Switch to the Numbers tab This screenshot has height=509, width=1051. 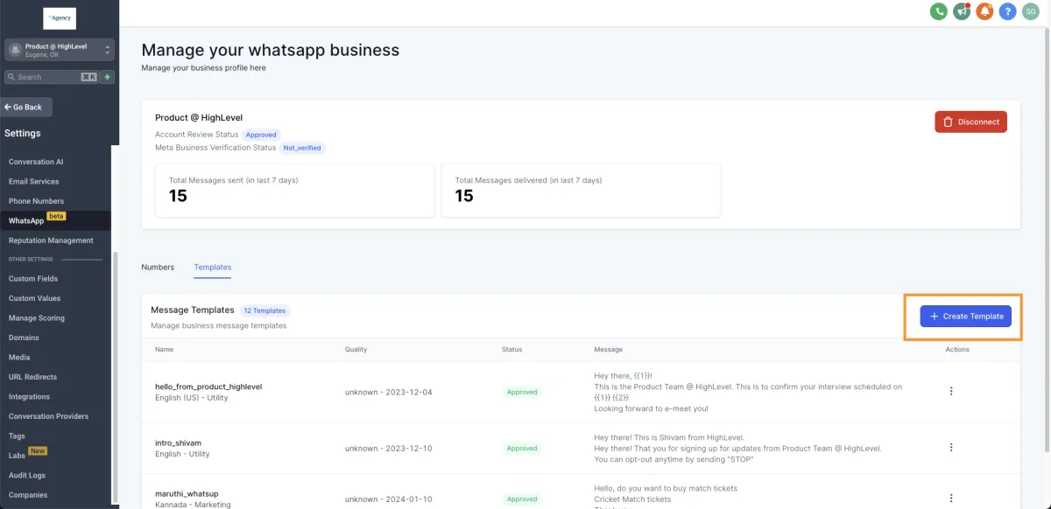(x=158, y=267)
